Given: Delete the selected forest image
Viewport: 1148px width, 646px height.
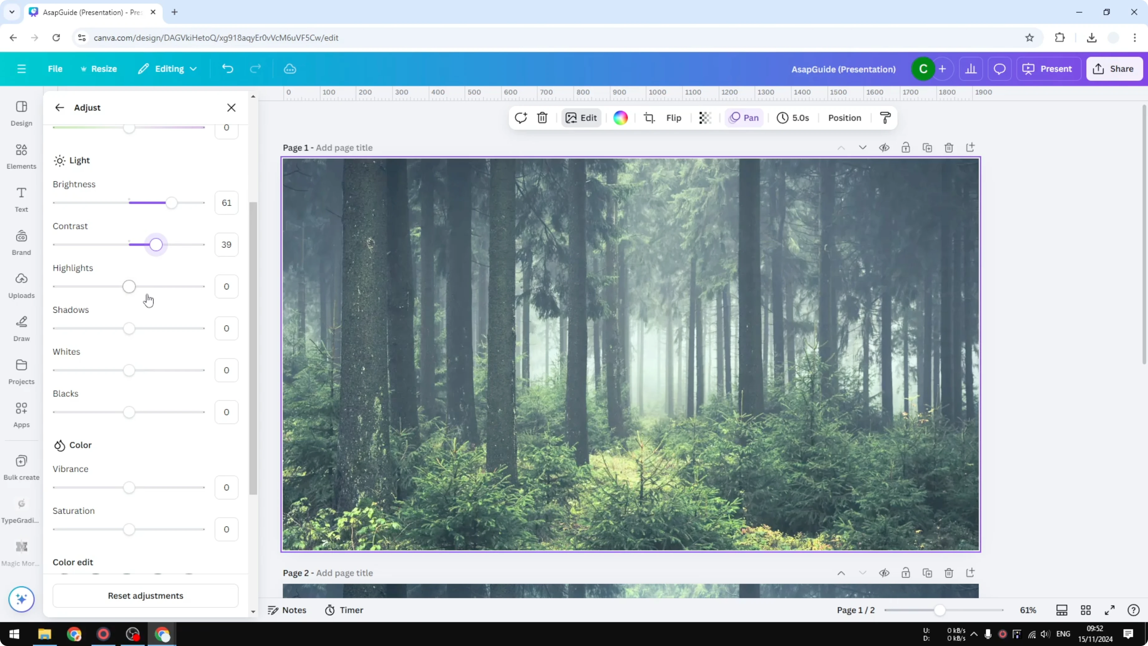Looking at the screenshot, I should pyautogui.click(x=542, y=118).
